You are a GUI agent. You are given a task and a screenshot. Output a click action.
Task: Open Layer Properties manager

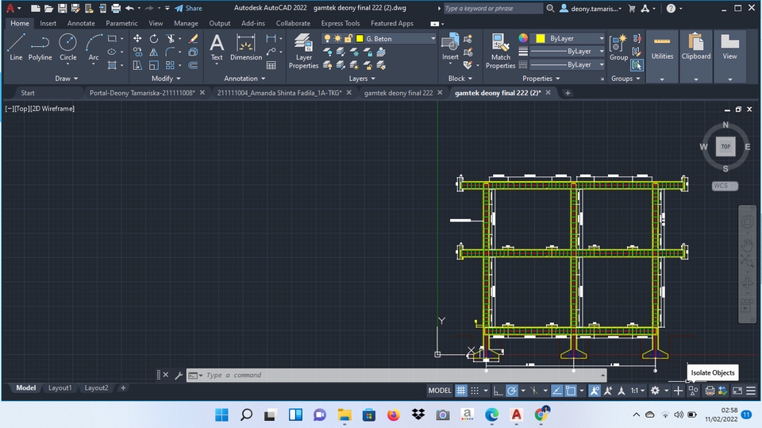pyautogui.click(x=304, y=51)
